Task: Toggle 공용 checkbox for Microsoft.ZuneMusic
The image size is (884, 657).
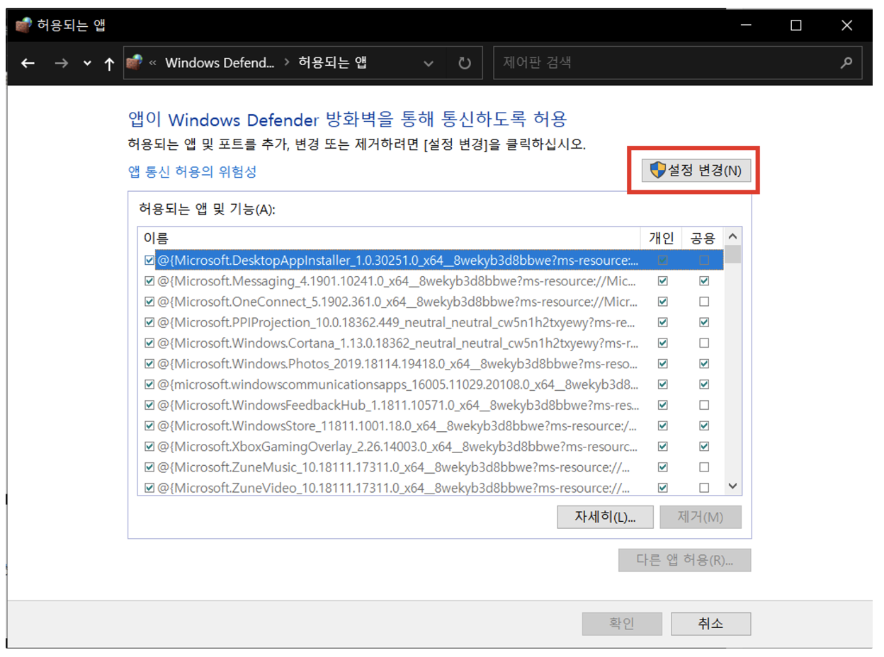Action: coord(703,467)
